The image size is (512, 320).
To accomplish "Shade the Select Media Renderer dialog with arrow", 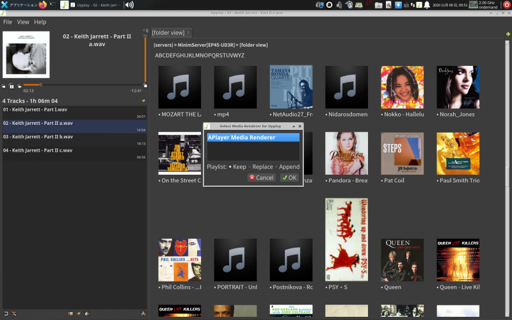I will [294, 126].
